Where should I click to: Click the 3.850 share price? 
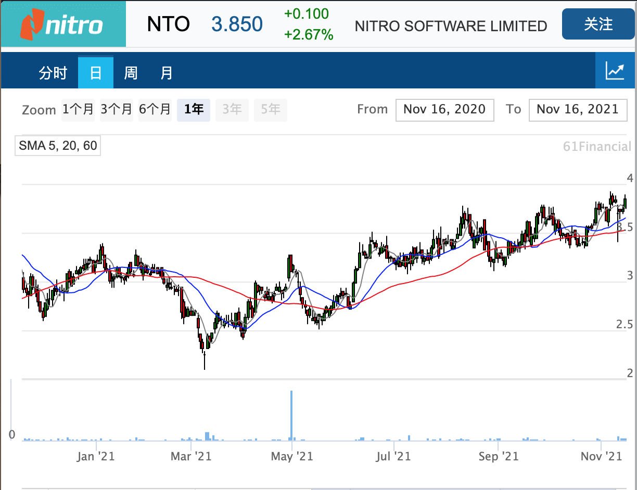point(237,24)
